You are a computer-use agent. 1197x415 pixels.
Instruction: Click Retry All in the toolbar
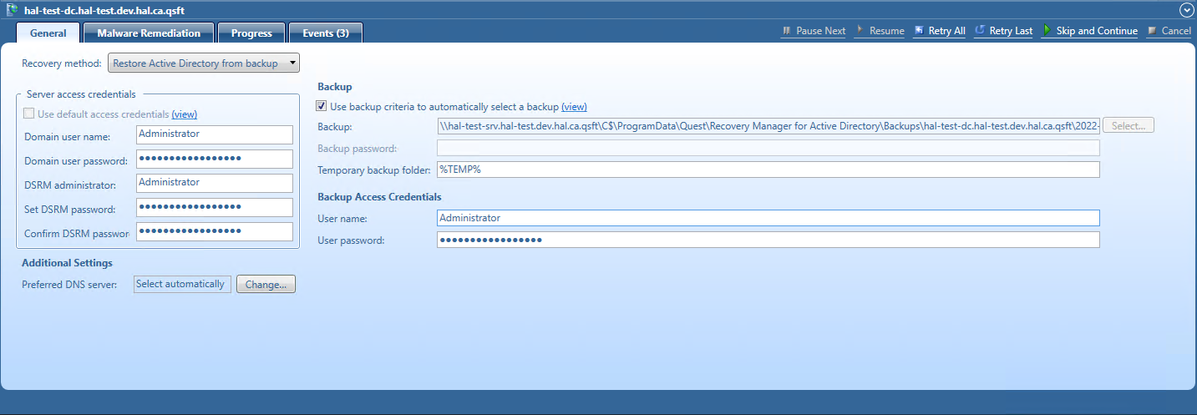[x=940, y=31]
